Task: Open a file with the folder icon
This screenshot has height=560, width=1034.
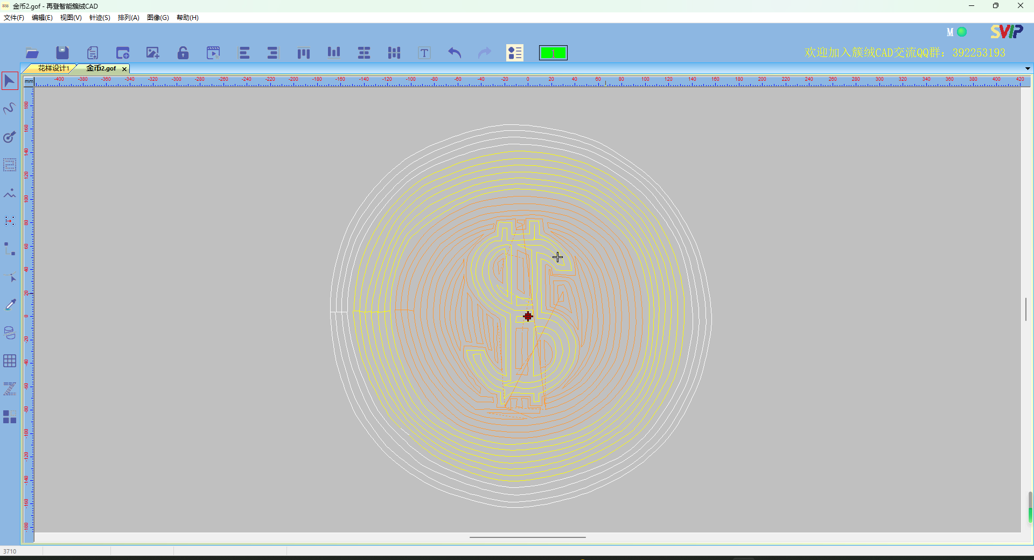Action: (32, 53)
